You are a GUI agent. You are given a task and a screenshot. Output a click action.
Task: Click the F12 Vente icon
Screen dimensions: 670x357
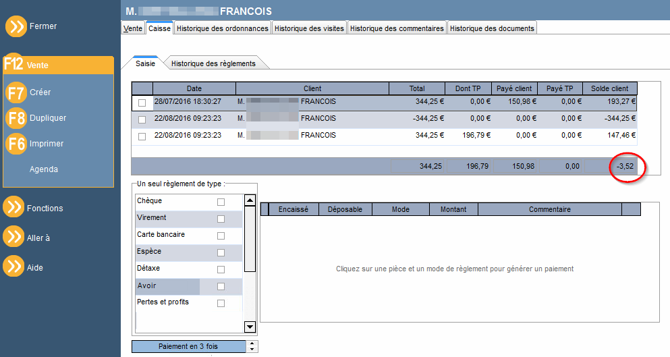13,64
